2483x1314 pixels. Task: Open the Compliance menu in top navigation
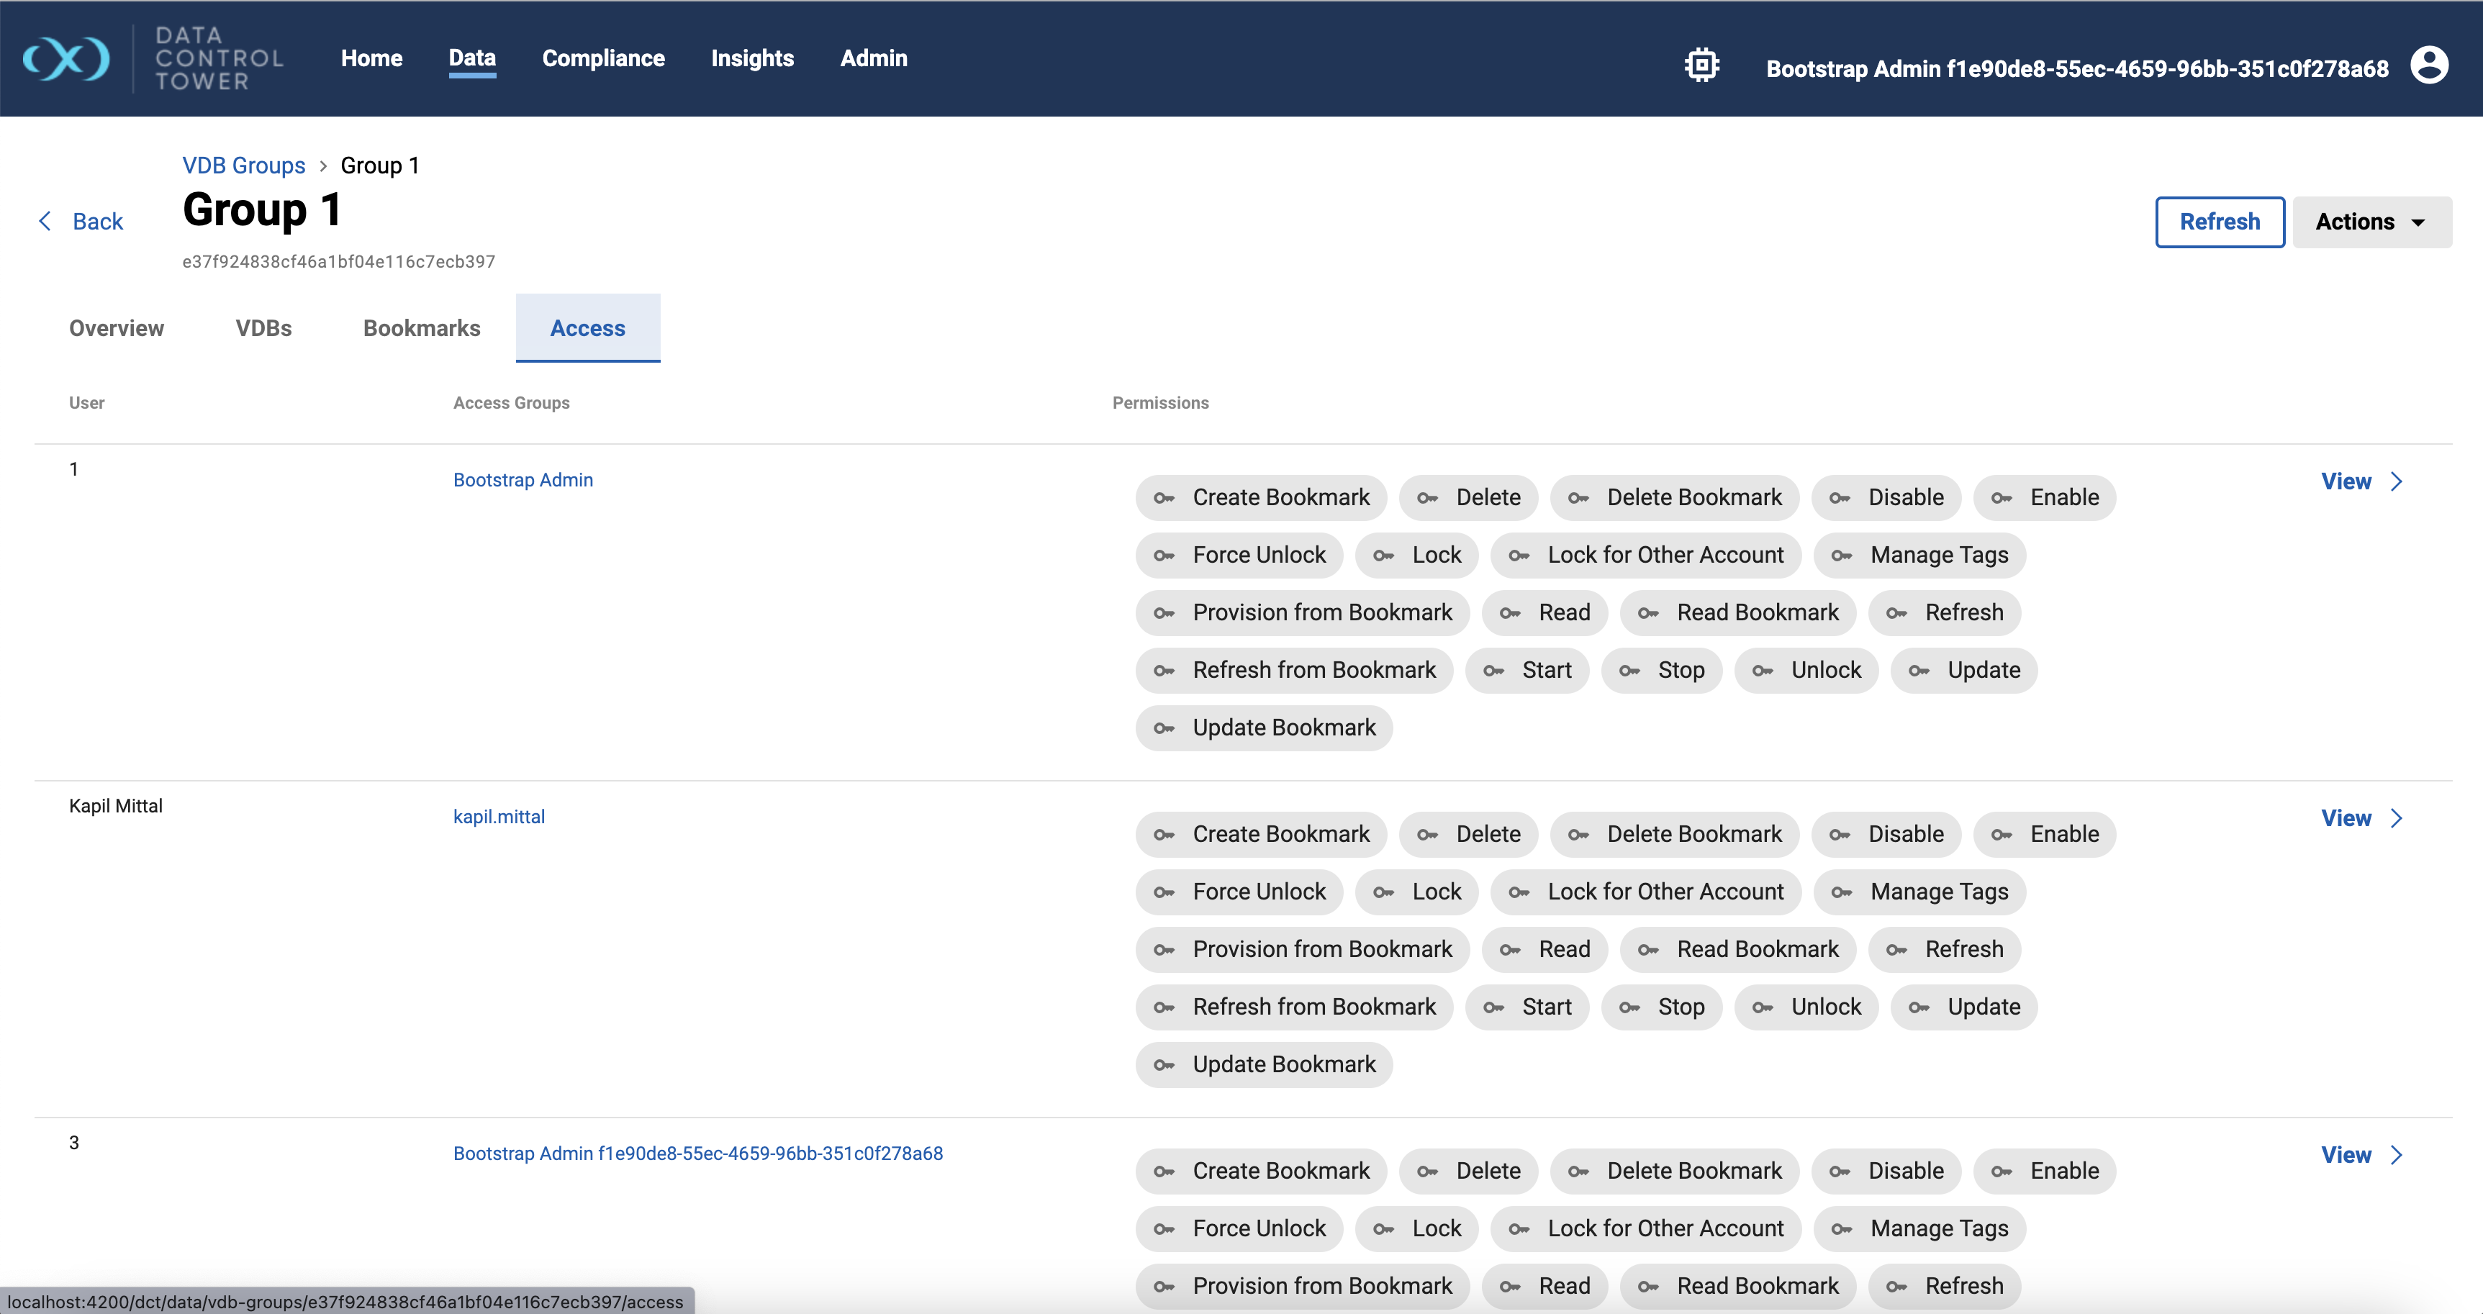(x=603, y=59)
